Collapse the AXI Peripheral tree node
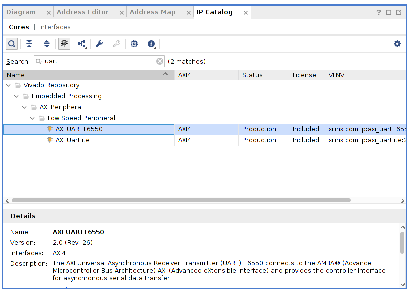Screen dimensions: 408x289 24,107
